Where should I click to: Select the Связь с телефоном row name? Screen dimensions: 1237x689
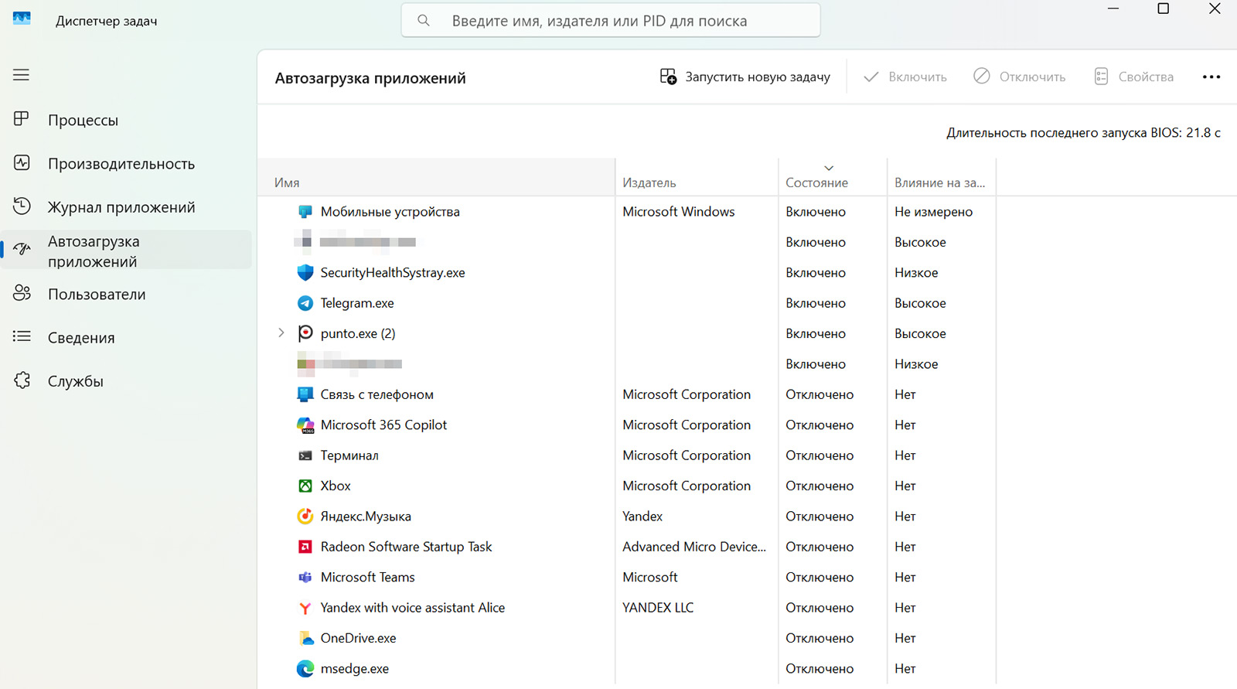[377, 394]
